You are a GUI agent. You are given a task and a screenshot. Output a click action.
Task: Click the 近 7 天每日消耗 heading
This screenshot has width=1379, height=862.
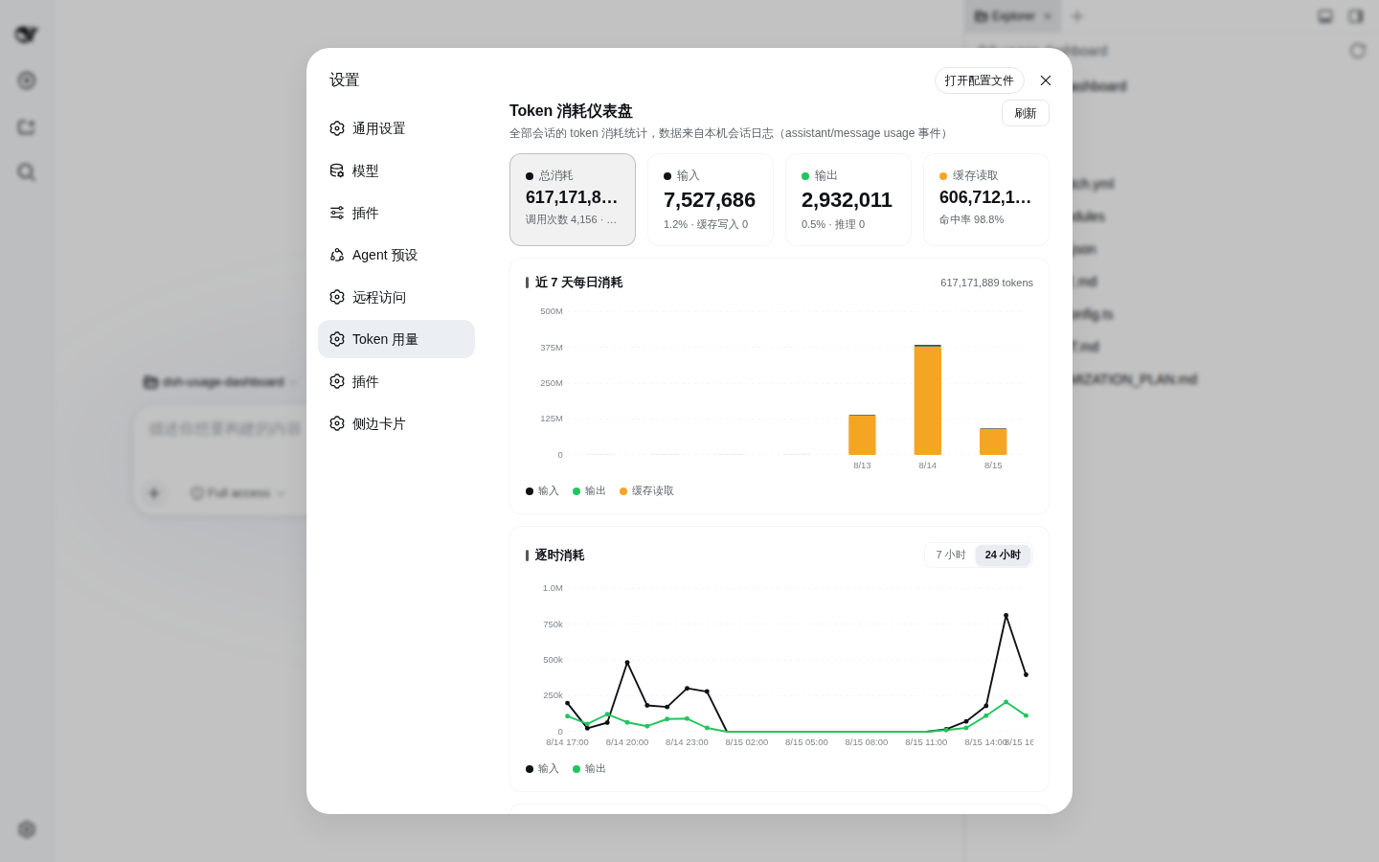click(578, 283)
